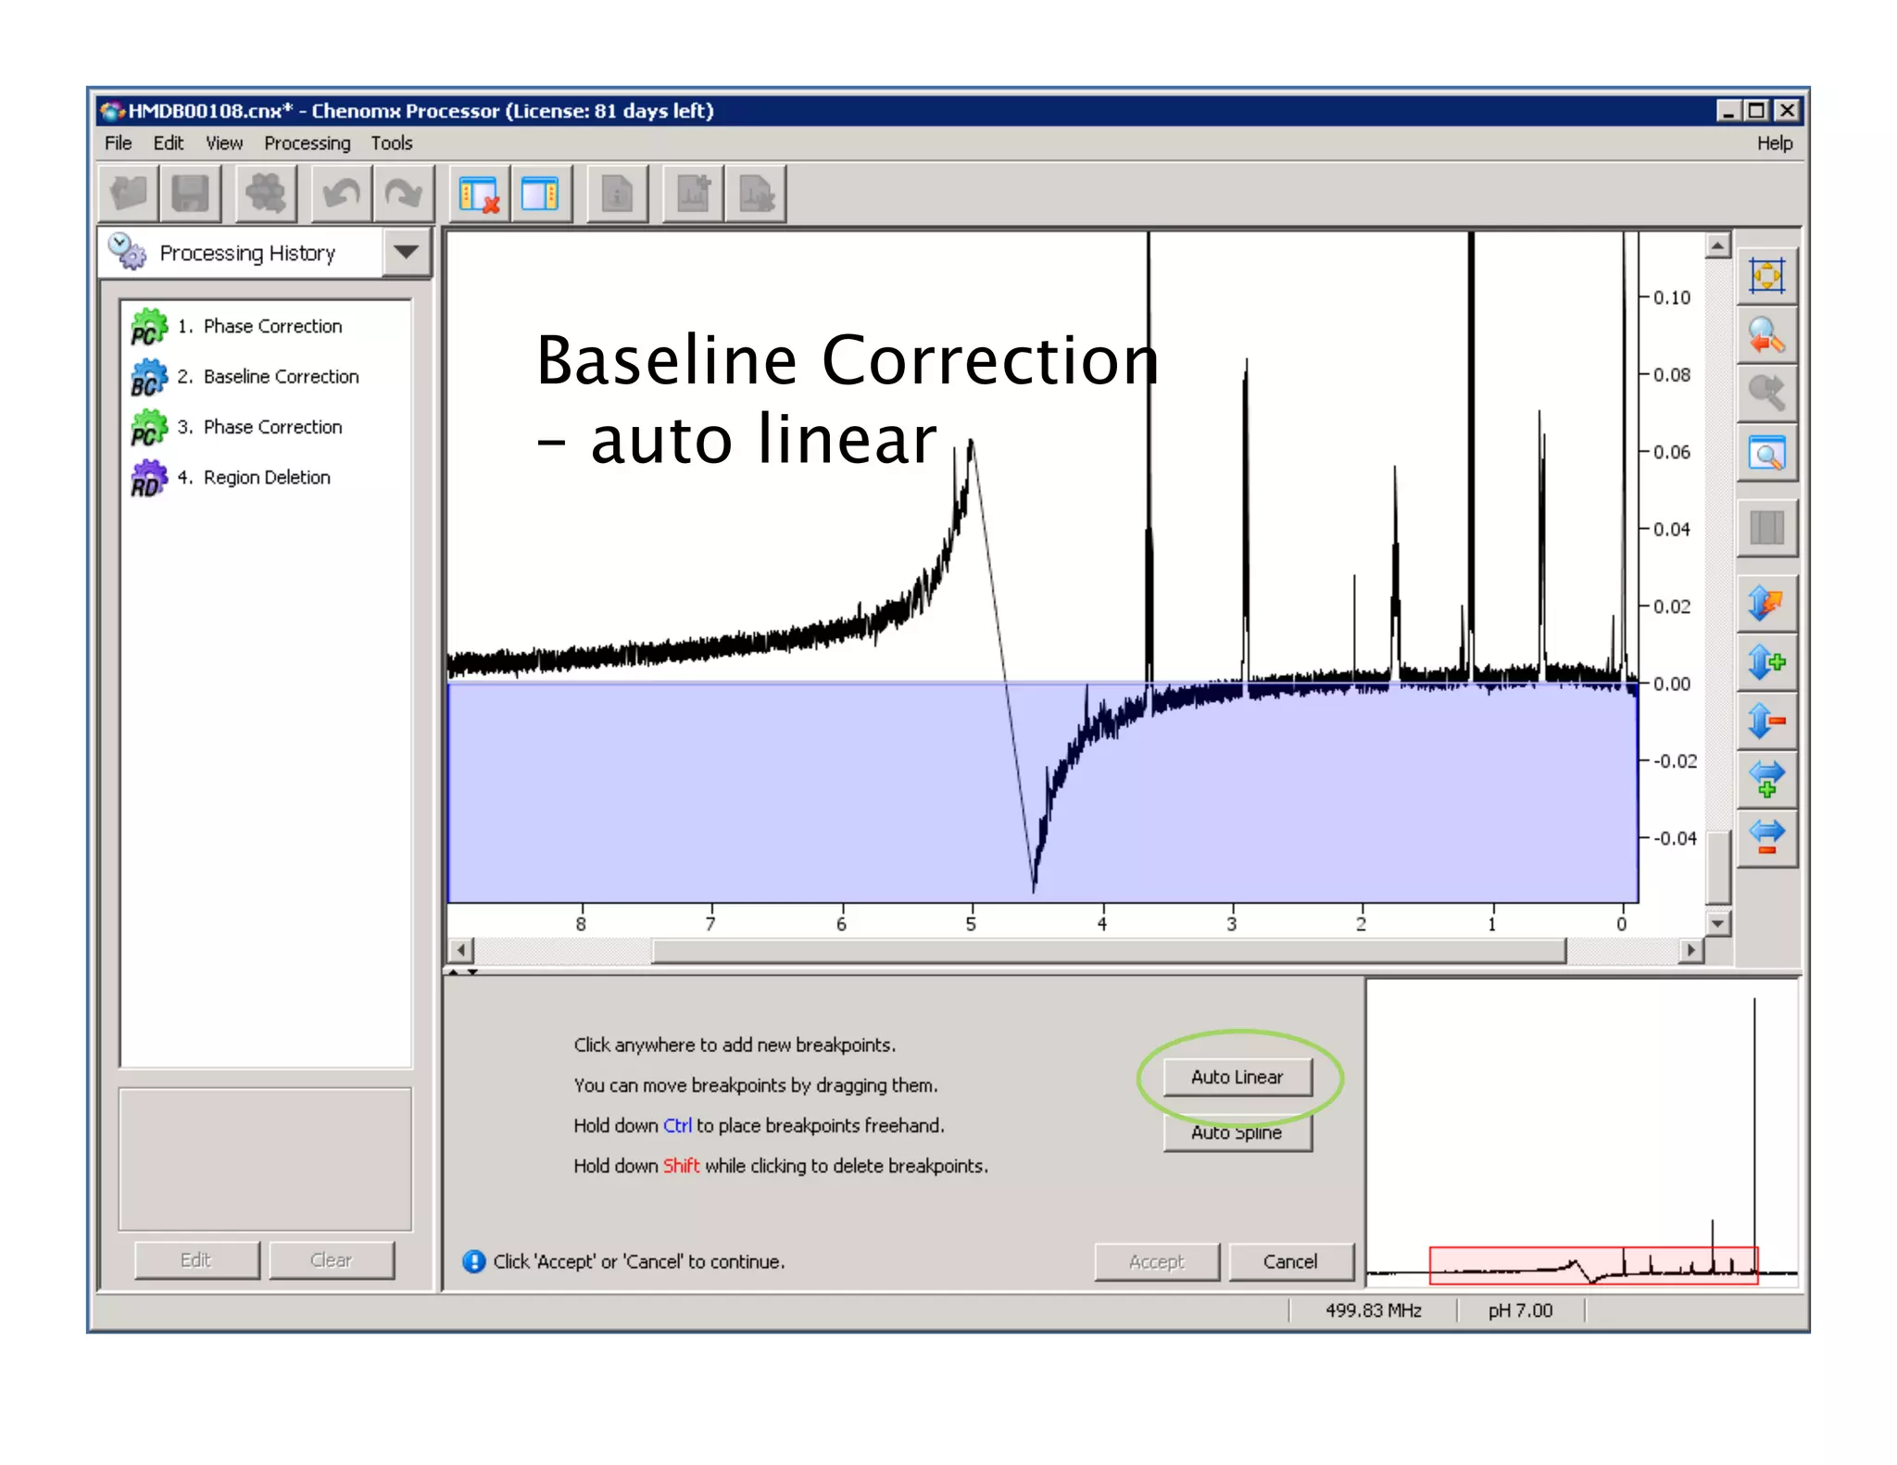Click the panel collapse arrows above instructions
This screenshot has height=1465, width=1897.
(x=462, y=971)
